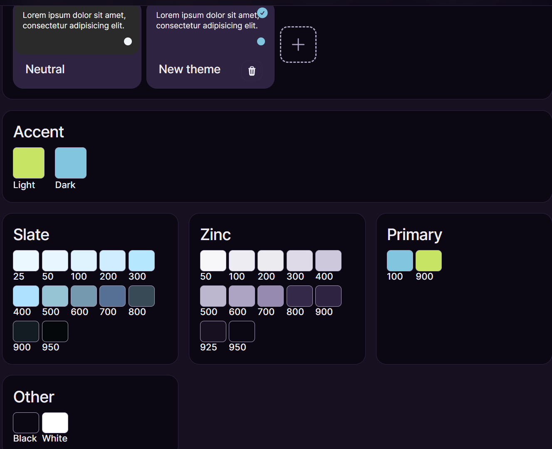This screenshot has width=552, height=449.
Task: Edit the Slate 950 swatch
Action: tap(55, 331)
